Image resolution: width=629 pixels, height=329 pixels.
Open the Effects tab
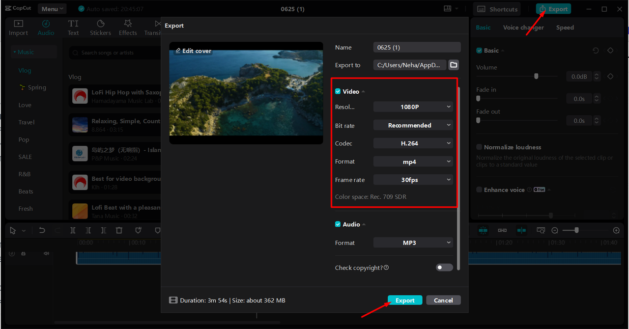pos(128,27)
